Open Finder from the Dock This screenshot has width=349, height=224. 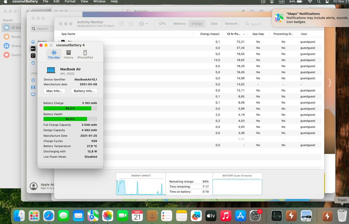(x=19, y=216)
